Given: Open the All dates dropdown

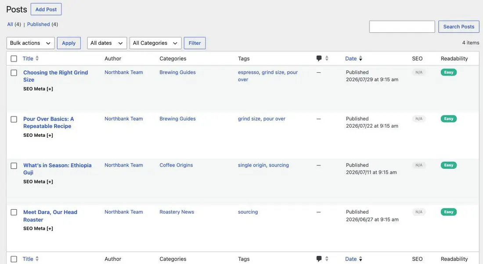Looking at the screenshot, I should 107,43.
